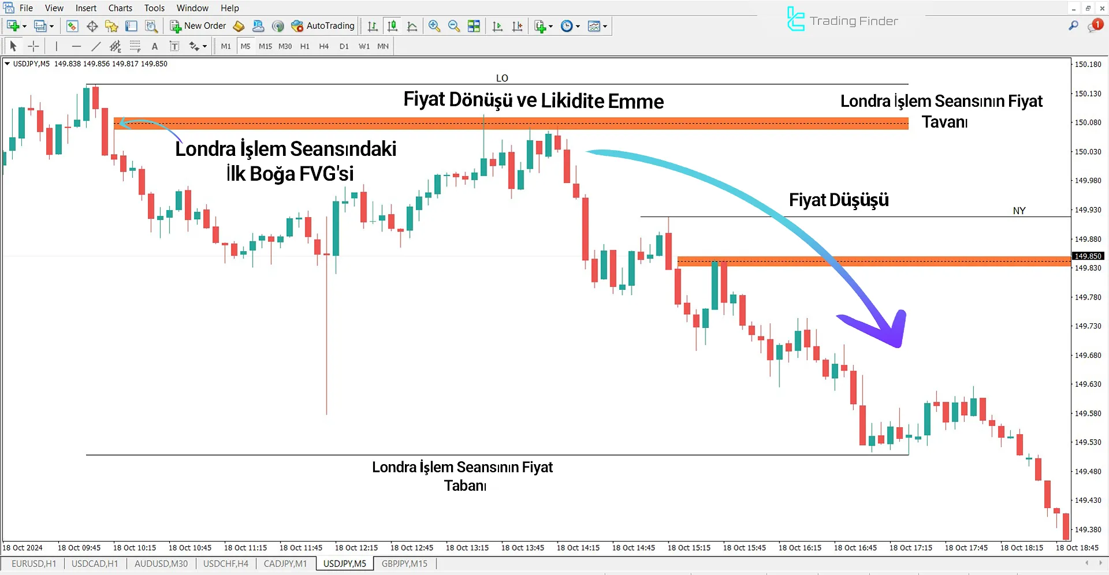This screenshot has height=575, width=1109.
Task: Draw a horizontal line
Action: (76, 46)
